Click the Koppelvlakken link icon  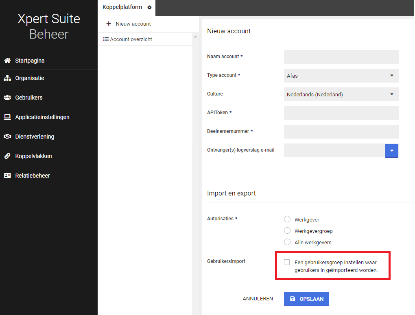(7, 156)
